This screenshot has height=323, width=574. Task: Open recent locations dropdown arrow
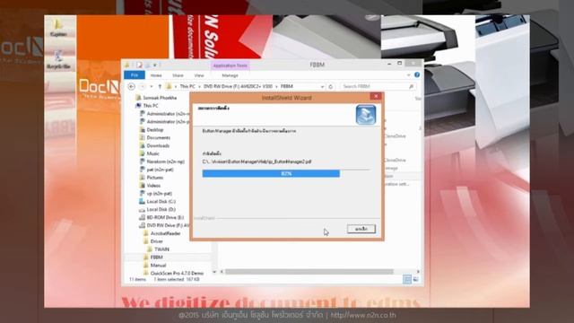152,86
